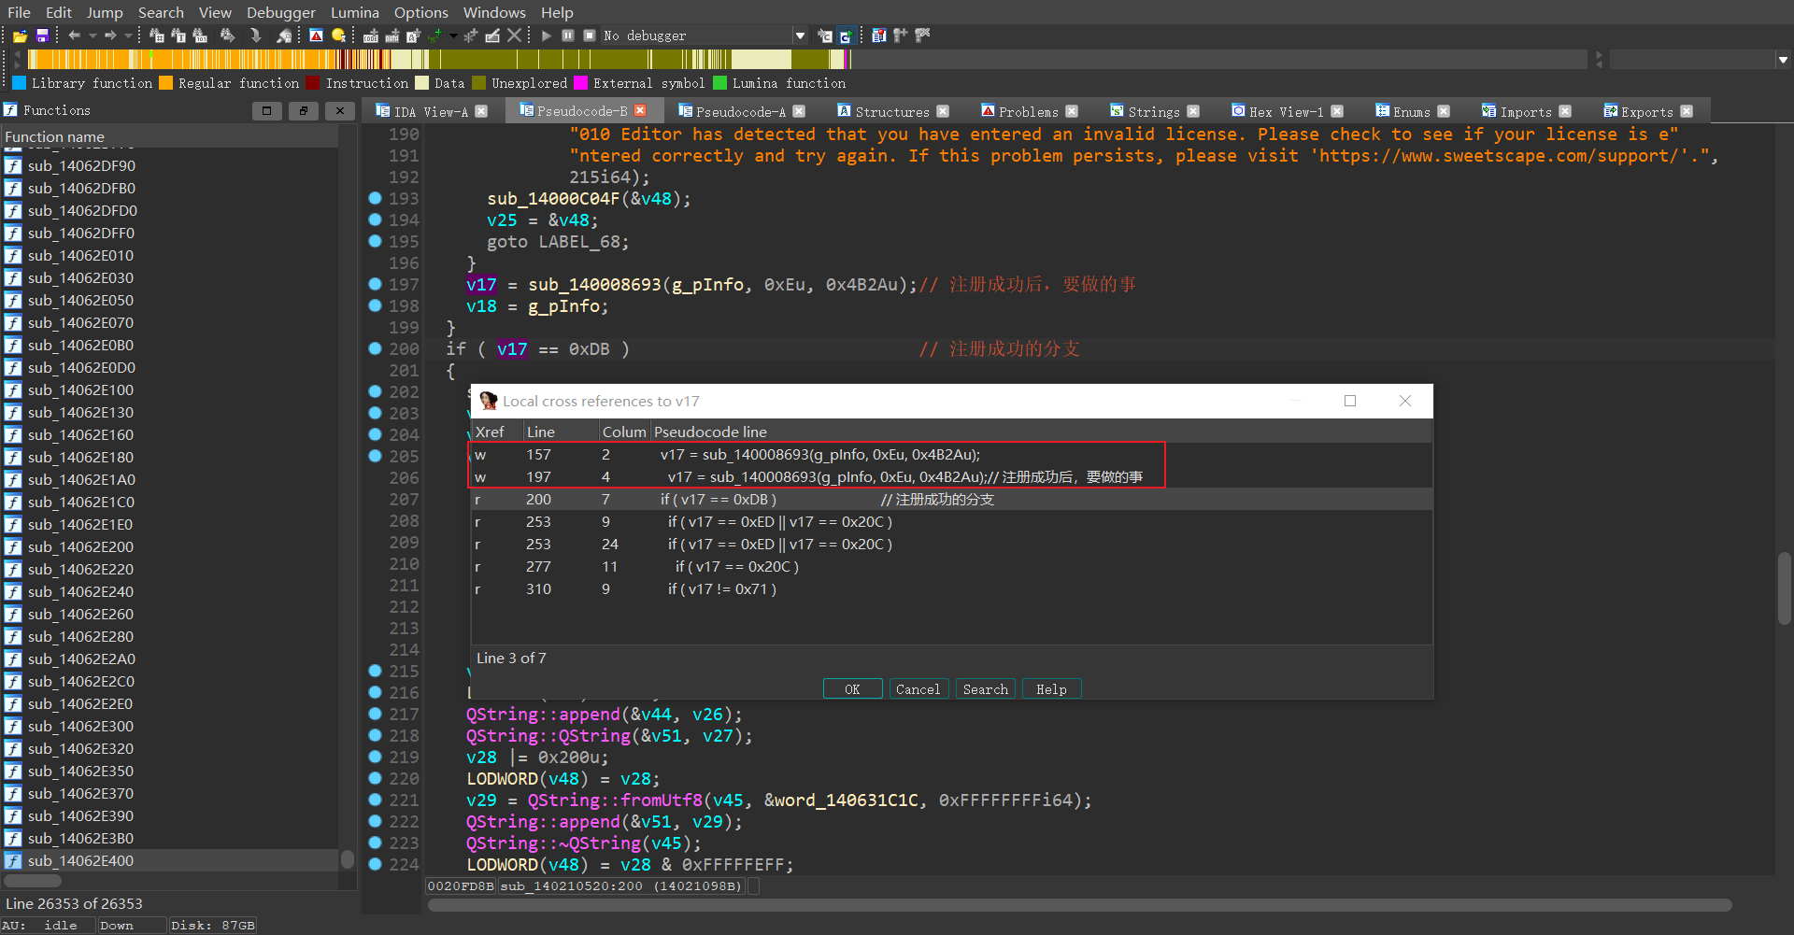Open the No debugger dropdown
The image size is (1794, 935).
pyautogui.click(x=800, y=35)
